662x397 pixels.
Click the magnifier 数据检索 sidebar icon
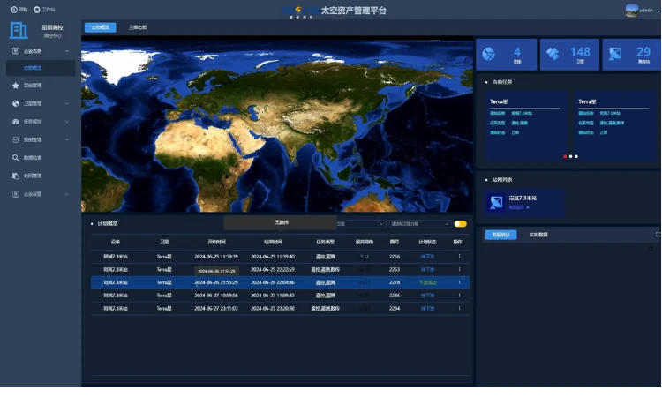click(x=16, y=158)
